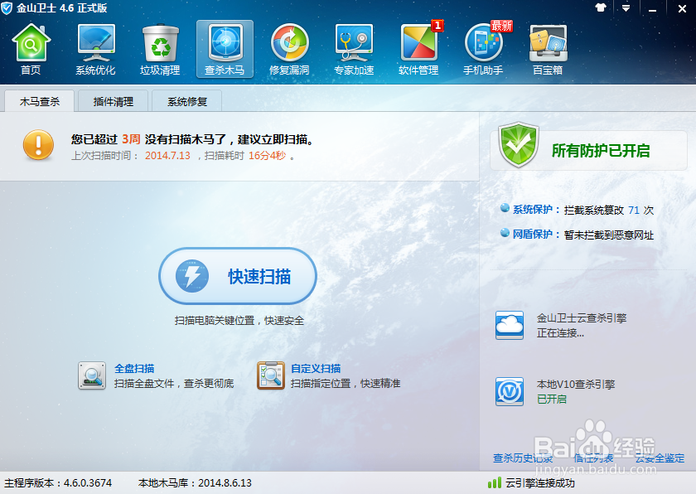Open 修复漏洞 vulnerability repair

(x=289, y=50)
